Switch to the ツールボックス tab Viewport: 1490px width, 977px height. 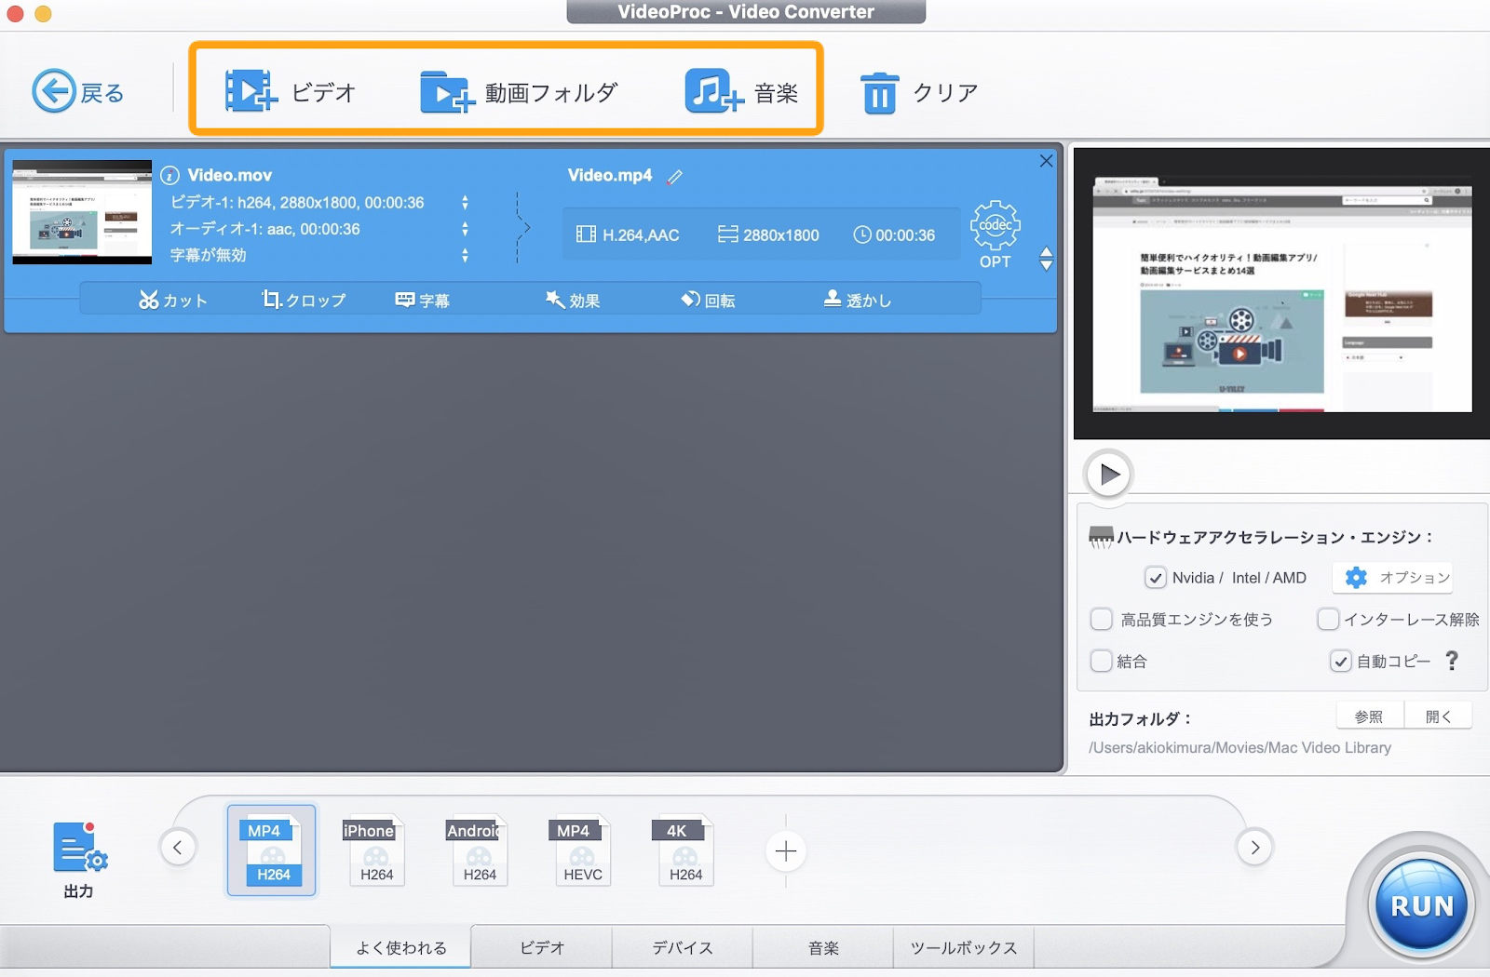[x=964, y=947]
